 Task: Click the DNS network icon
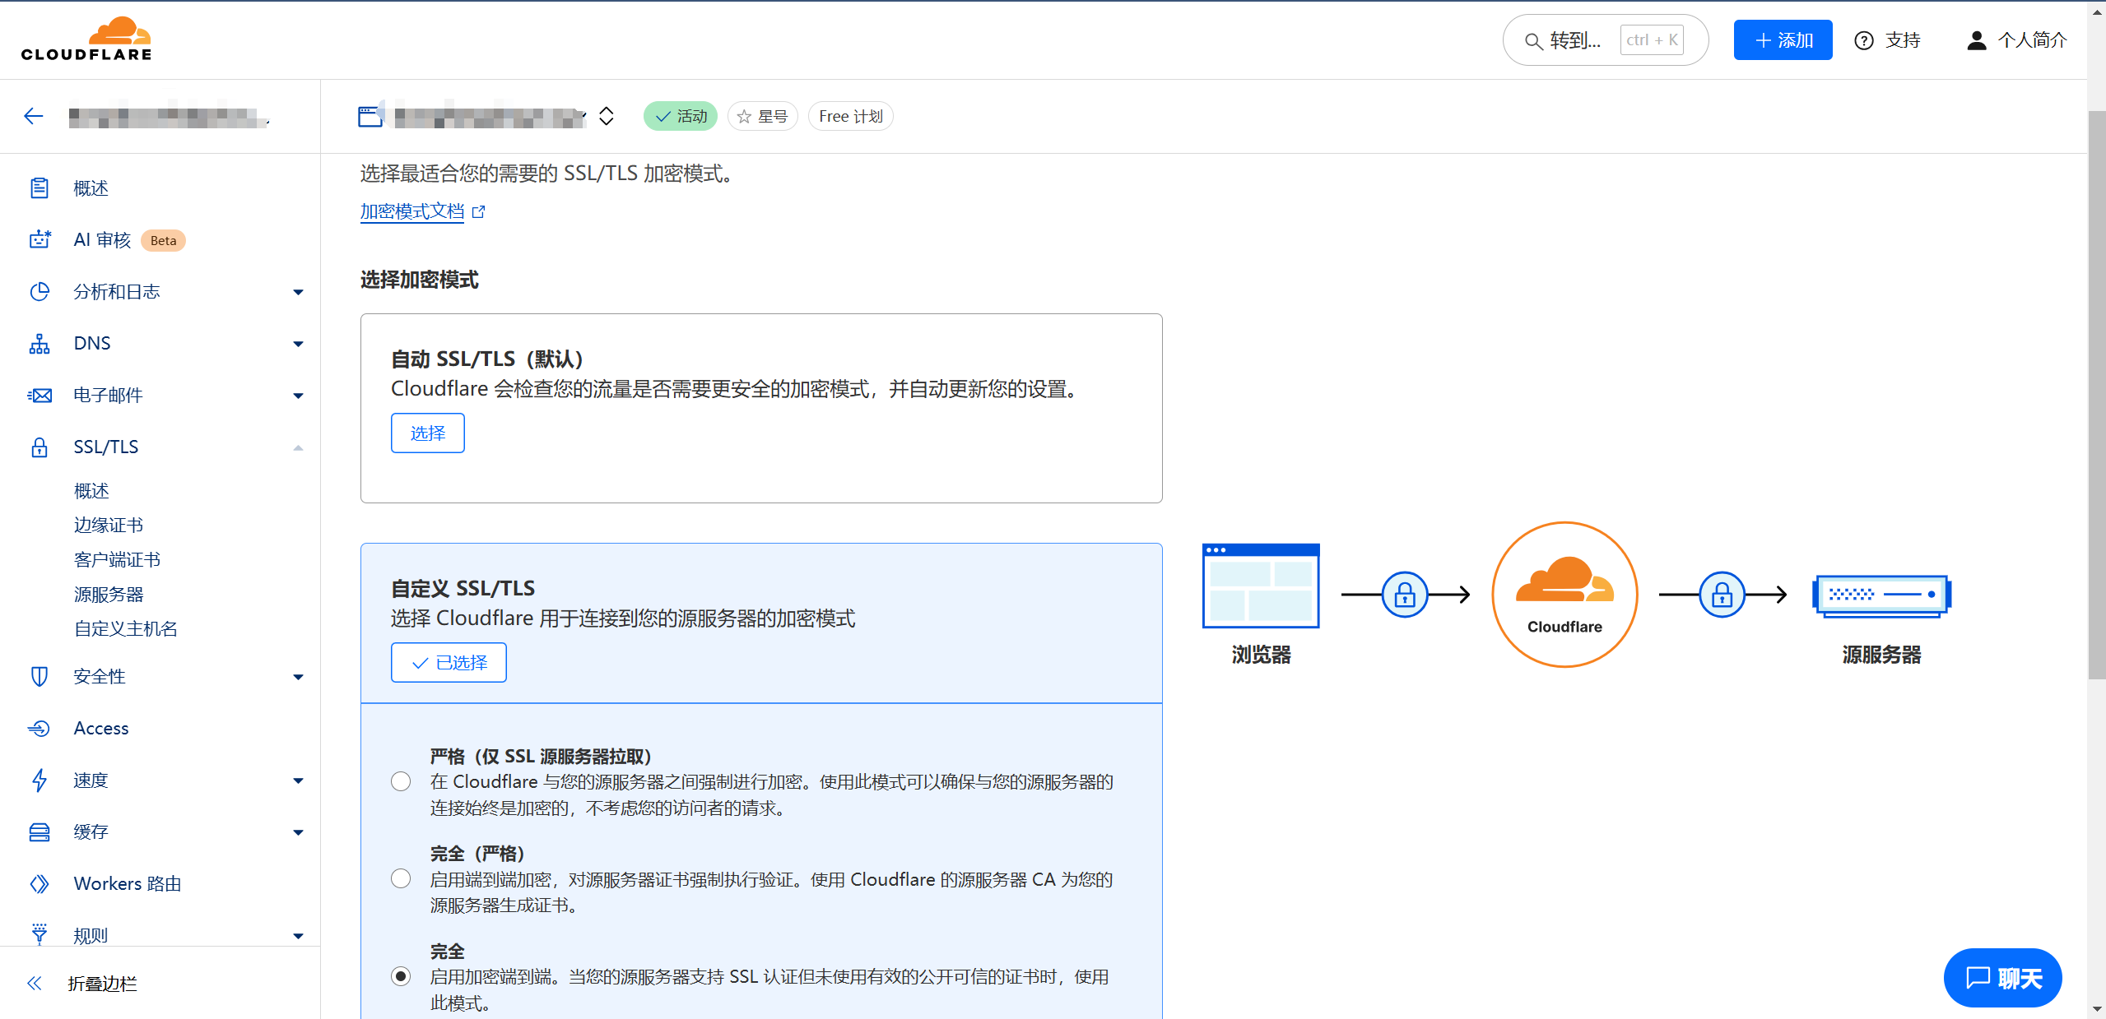point(40,343)
